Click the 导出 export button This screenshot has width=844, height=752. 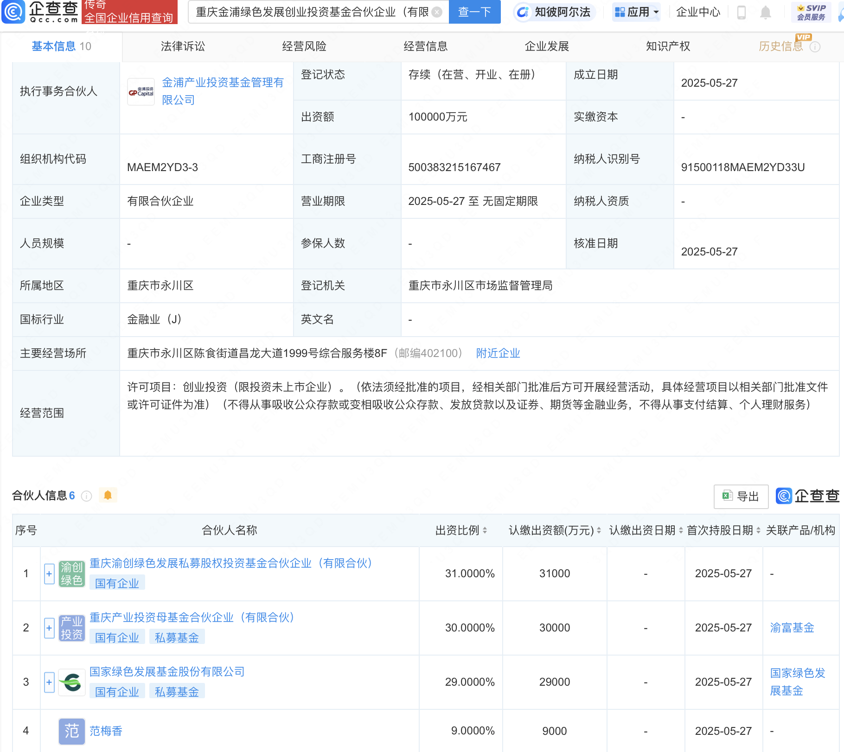(x=741, y=497)
